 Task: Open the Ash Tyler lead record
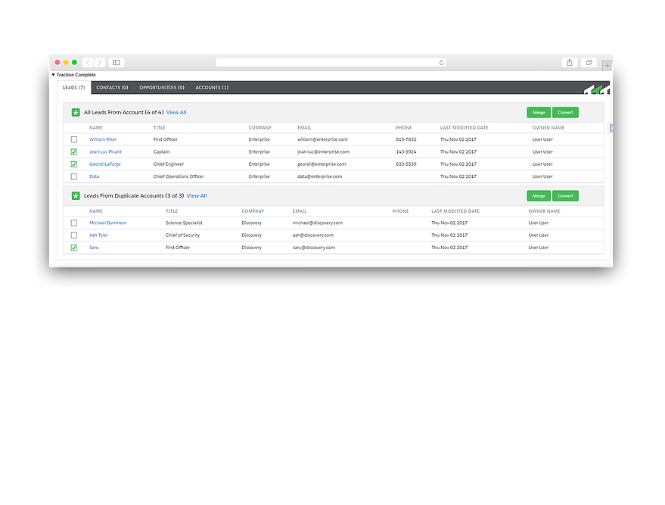pyautogui.click(x=98, y=235)
